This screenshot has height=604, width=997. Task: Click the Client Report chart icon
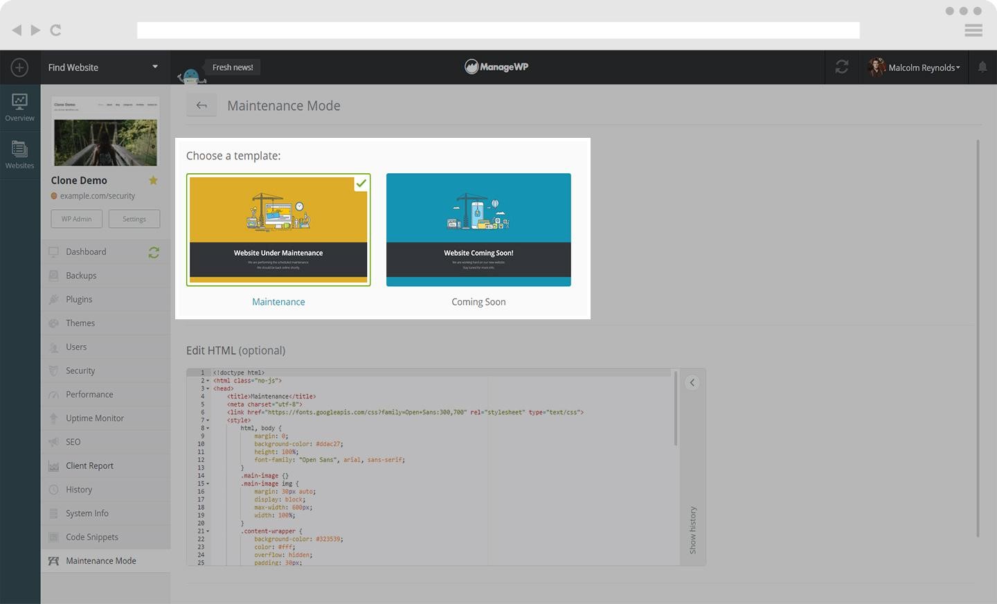[53, 466]
